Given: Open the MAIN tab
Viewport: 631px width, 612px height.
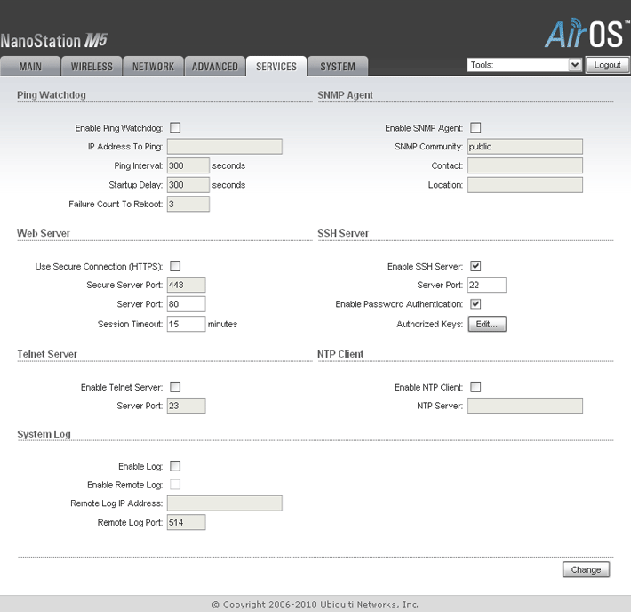Looking at the screenshot, I should pos(30,66).
